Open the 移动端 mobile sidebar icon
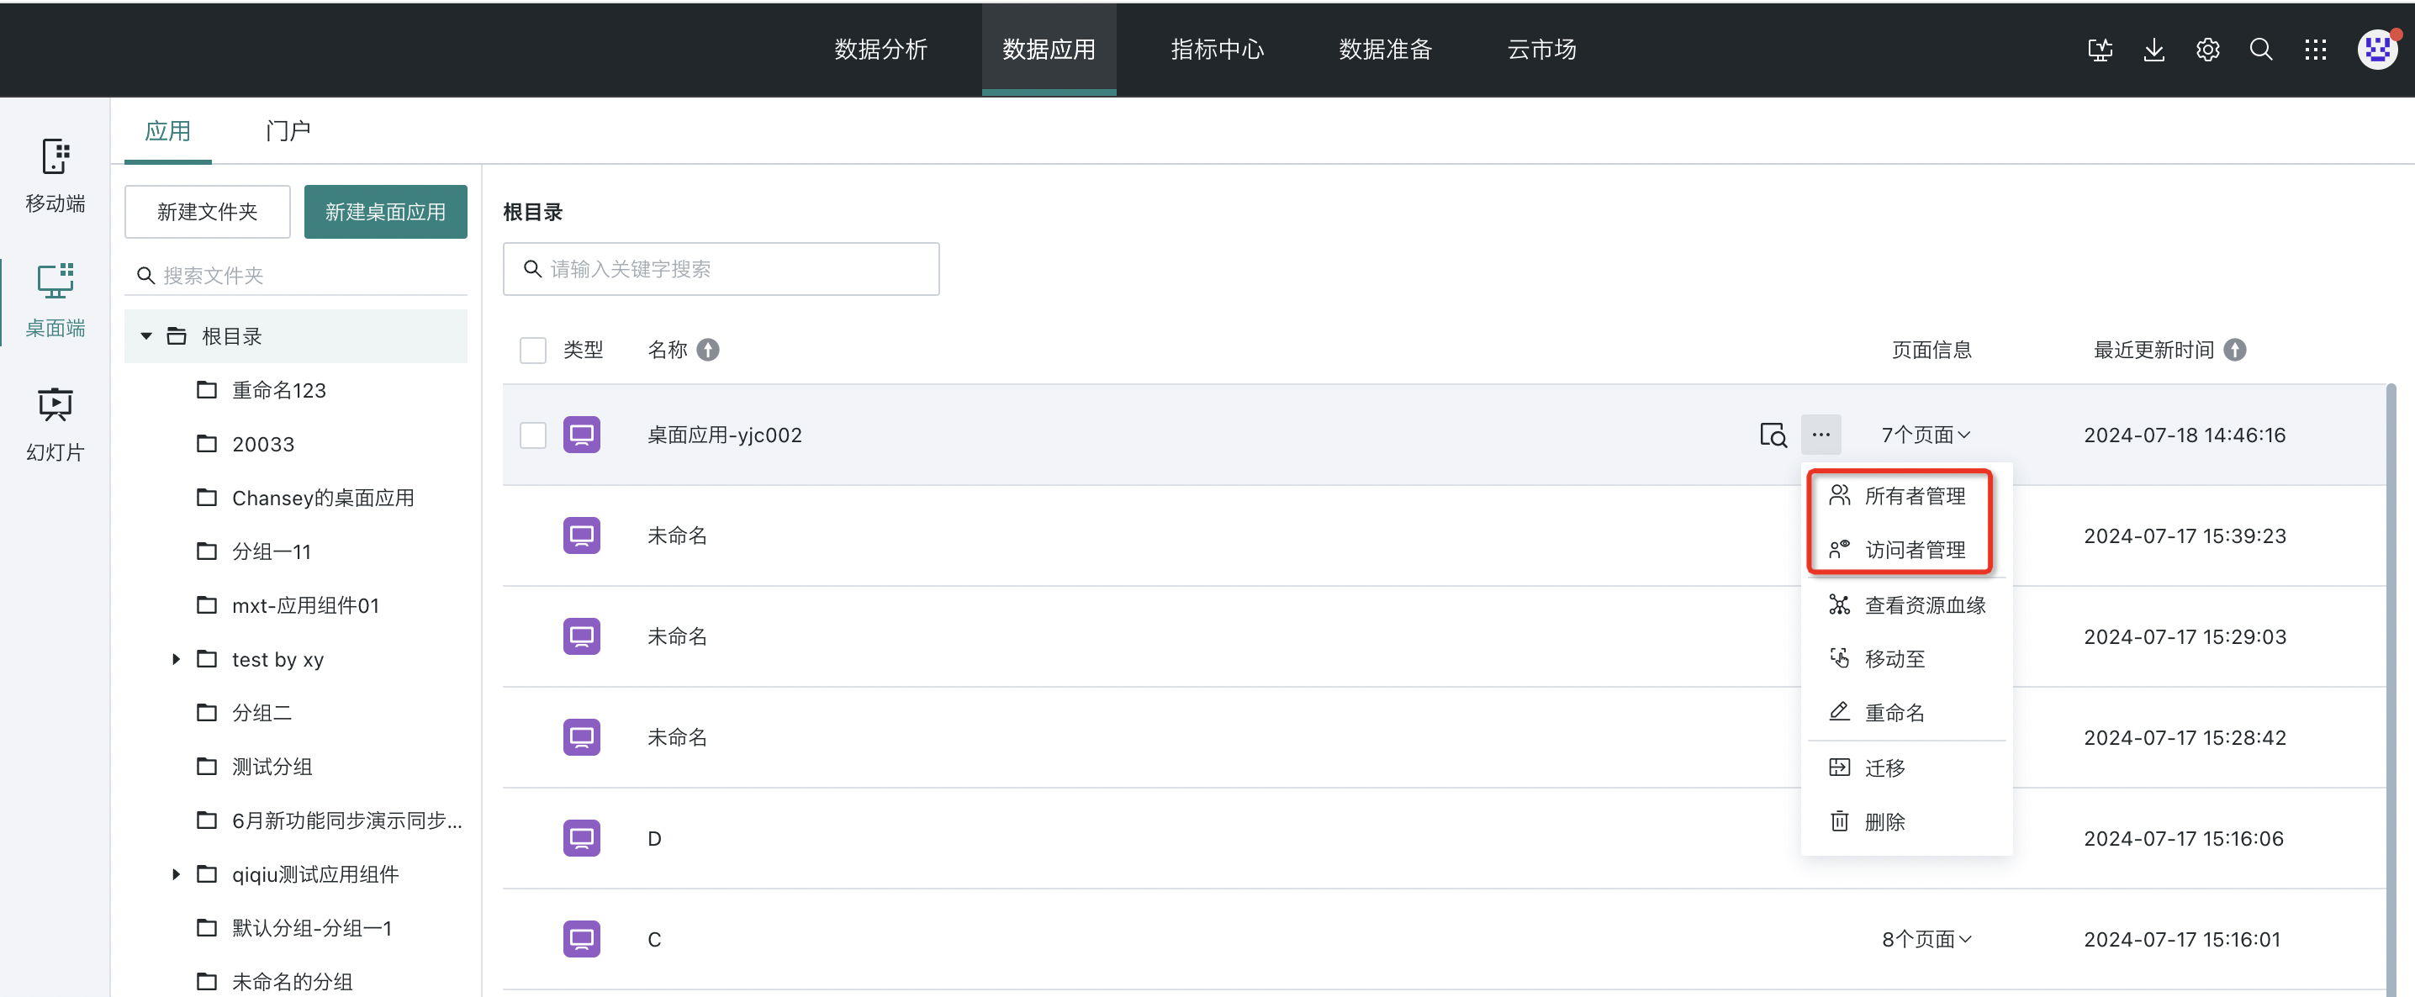 coord(55,174)
